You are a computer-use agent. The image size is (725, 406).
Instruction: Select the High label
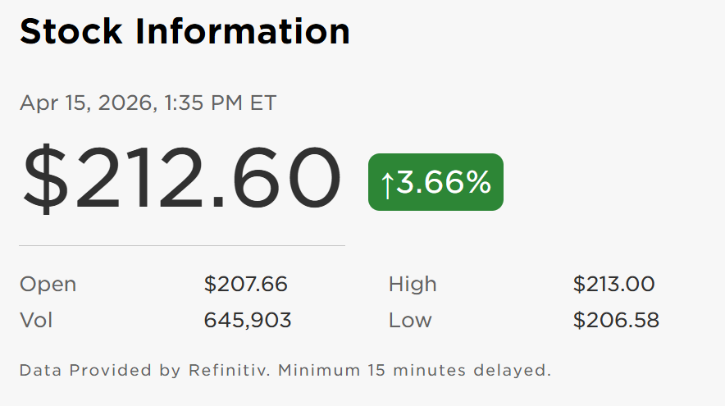click(x=413, y=285)
